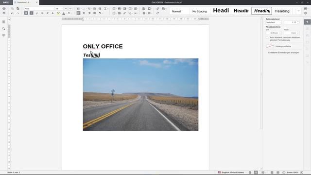Redo the last undone action
This screenshot has width=311, height=175.
(x=17, y=13)
